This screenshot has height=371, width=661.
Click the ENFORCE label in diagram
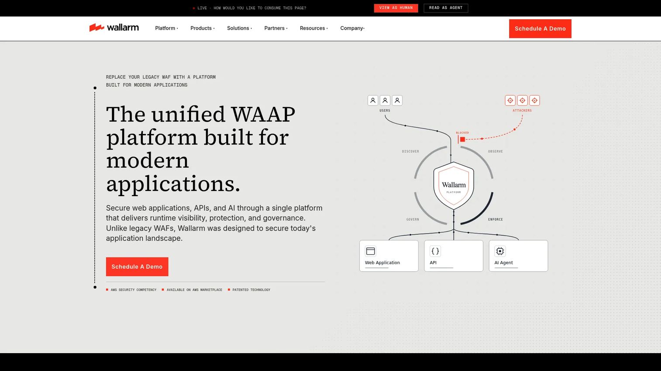point(496,220)
